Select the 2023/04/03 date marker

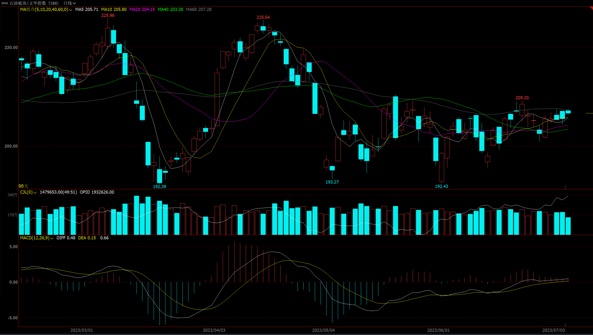pos(214,330)
